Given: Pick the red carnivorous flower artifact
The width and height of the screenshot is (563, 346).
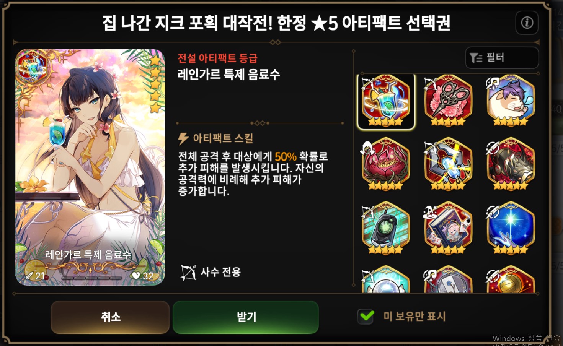Looking at the screenshot, I should (386, 164).
